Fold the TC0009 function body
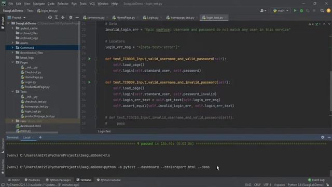The height and width of the screenshot is (187, 332). (x=95, y=82)
